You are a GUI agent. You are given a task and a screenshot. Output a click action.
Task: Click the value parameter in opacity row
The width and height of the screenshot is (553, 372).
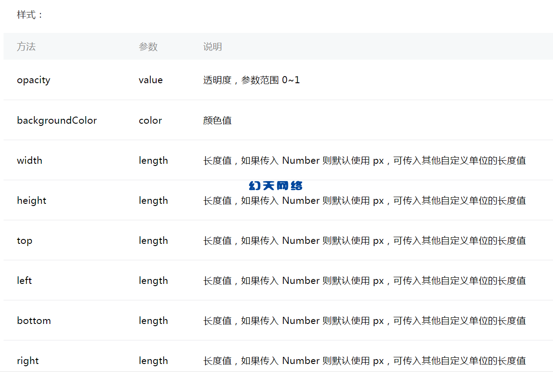[150, 80]
